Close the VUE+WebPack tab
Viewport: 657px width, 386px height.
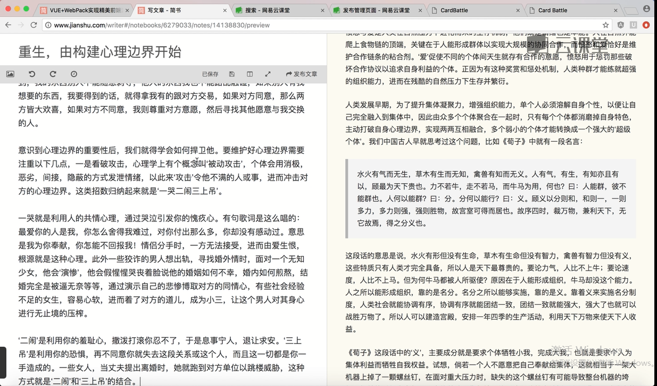(x=128, y=10)
